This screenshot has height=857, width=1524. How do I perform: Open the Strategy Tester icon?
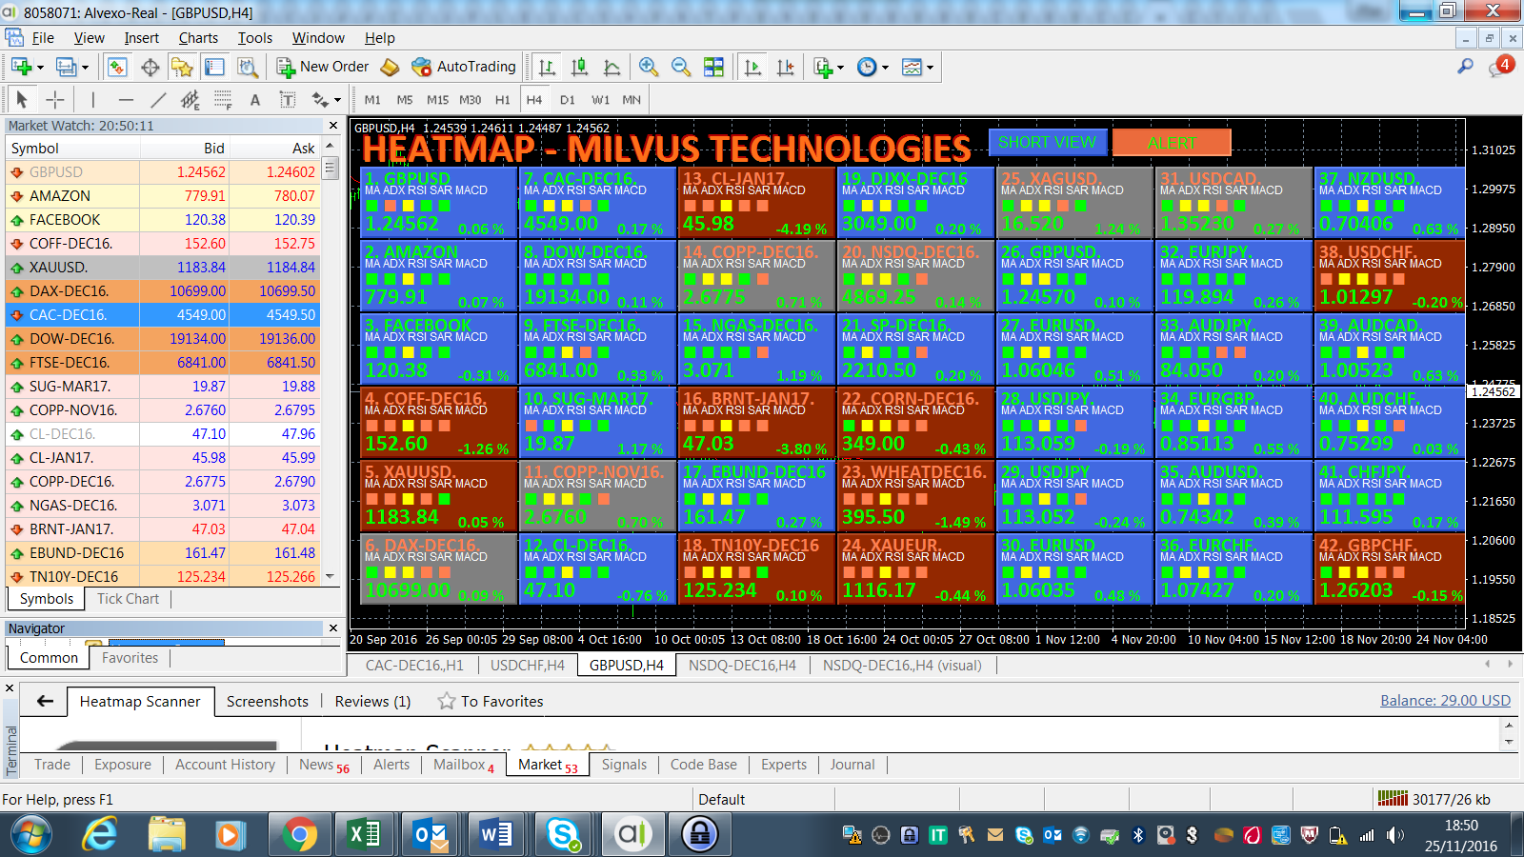point(247,67)
